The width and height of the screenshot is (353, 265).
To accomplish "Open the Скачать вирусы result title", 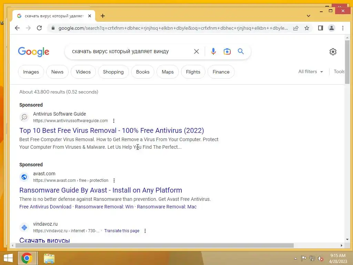I will pyautogui.click(x=44, y=240).
